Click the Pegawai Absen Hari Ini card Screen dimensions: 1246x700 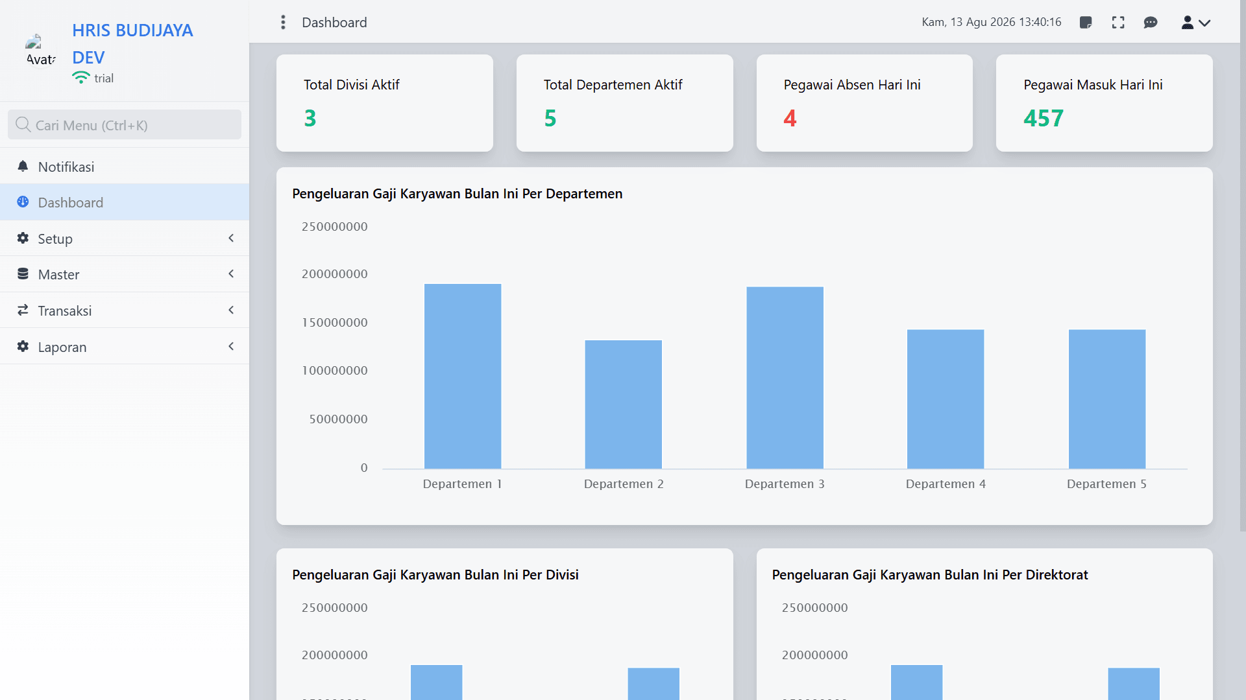(x=864, y=103)
